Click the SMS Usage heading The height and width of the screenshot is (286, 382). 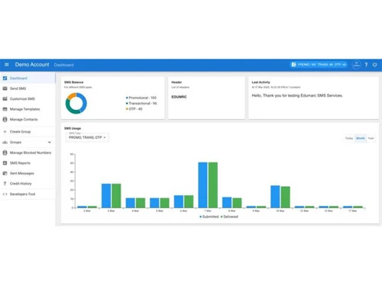pos(73,128)
